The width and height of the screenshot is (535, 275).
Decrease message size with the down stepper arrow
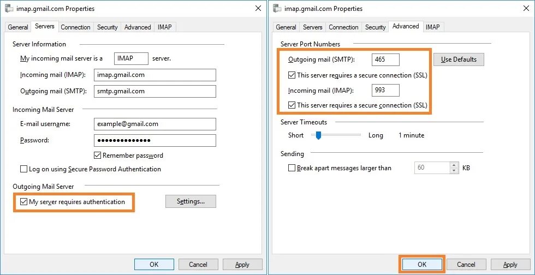(x=454, y=171)
